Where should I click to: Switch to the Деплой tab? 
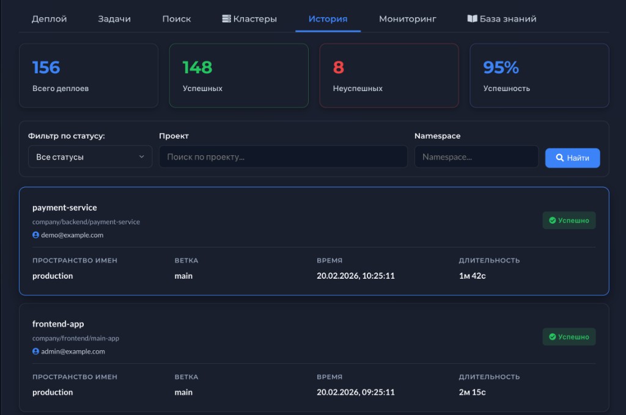49,19
